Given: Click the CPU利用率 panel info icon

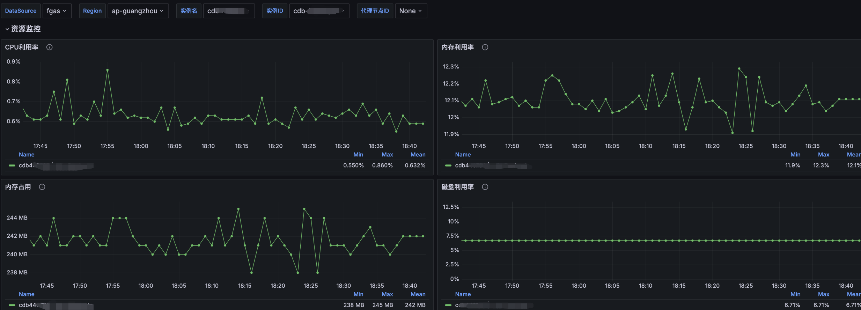Looking at the screenshot, I should point(50,47).
